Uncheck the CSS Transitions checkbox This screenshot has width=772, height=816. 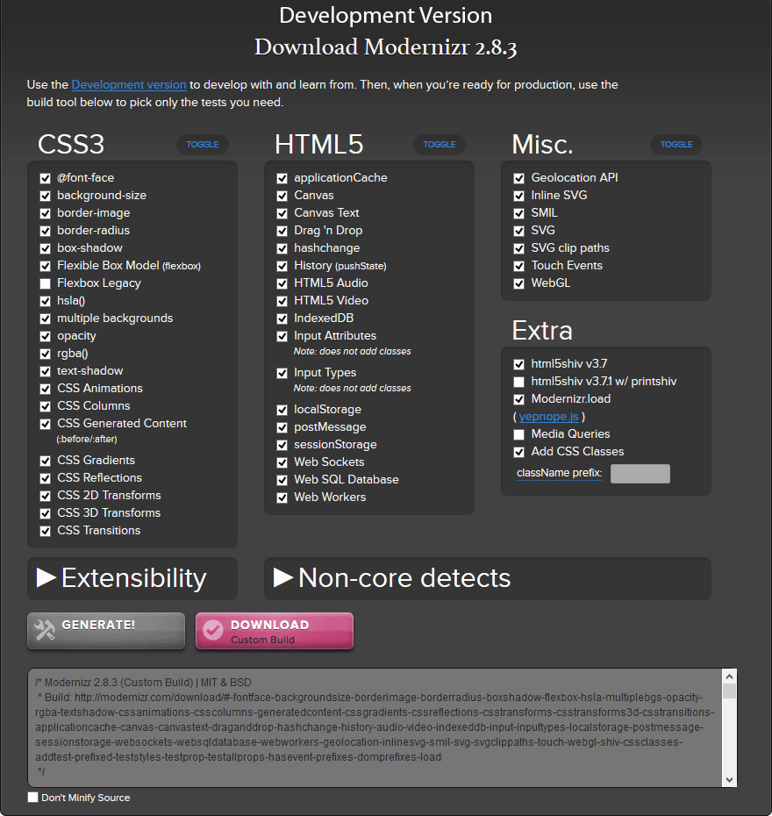(x=46, y=531)
